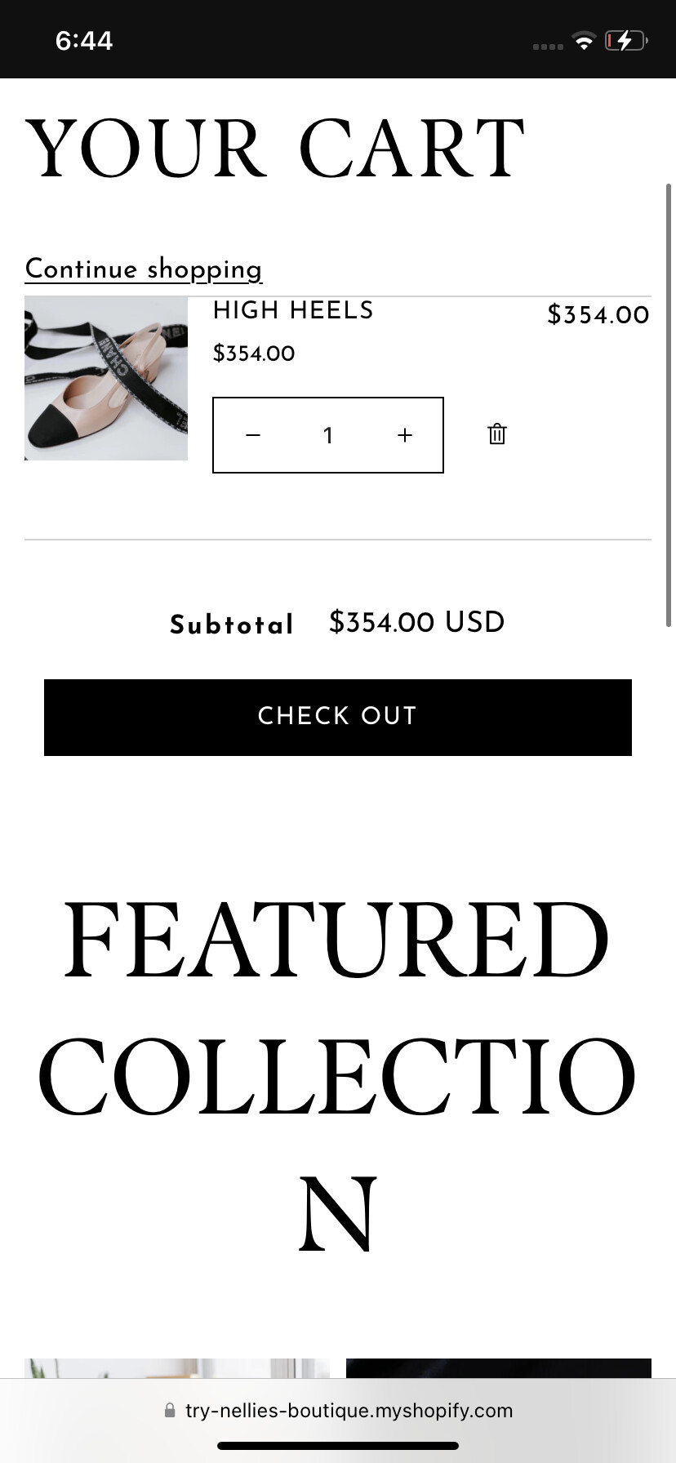This screenshot has height=1463, width=676.
Task: Open the dark right featured product image
Action: coord(498,1368)
